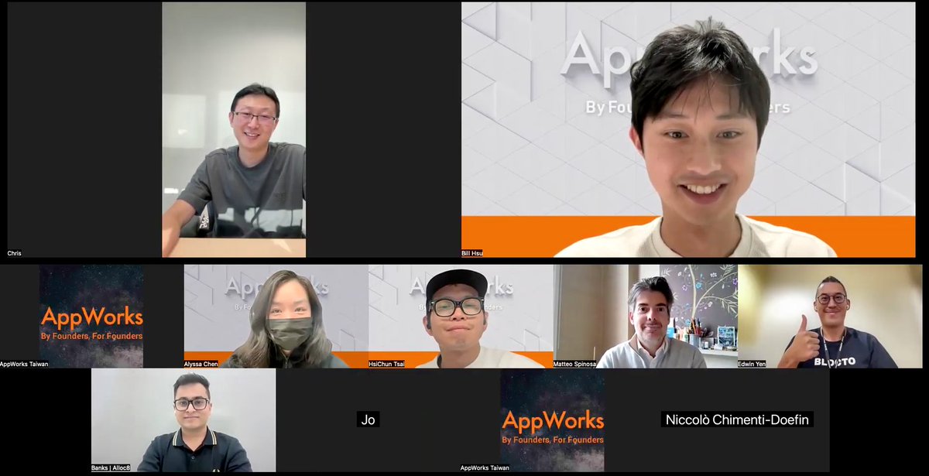Screen dimensions: 929x476
Task: Click the "HsiChun Tsai" name label
Action: [x=388, y=364]
